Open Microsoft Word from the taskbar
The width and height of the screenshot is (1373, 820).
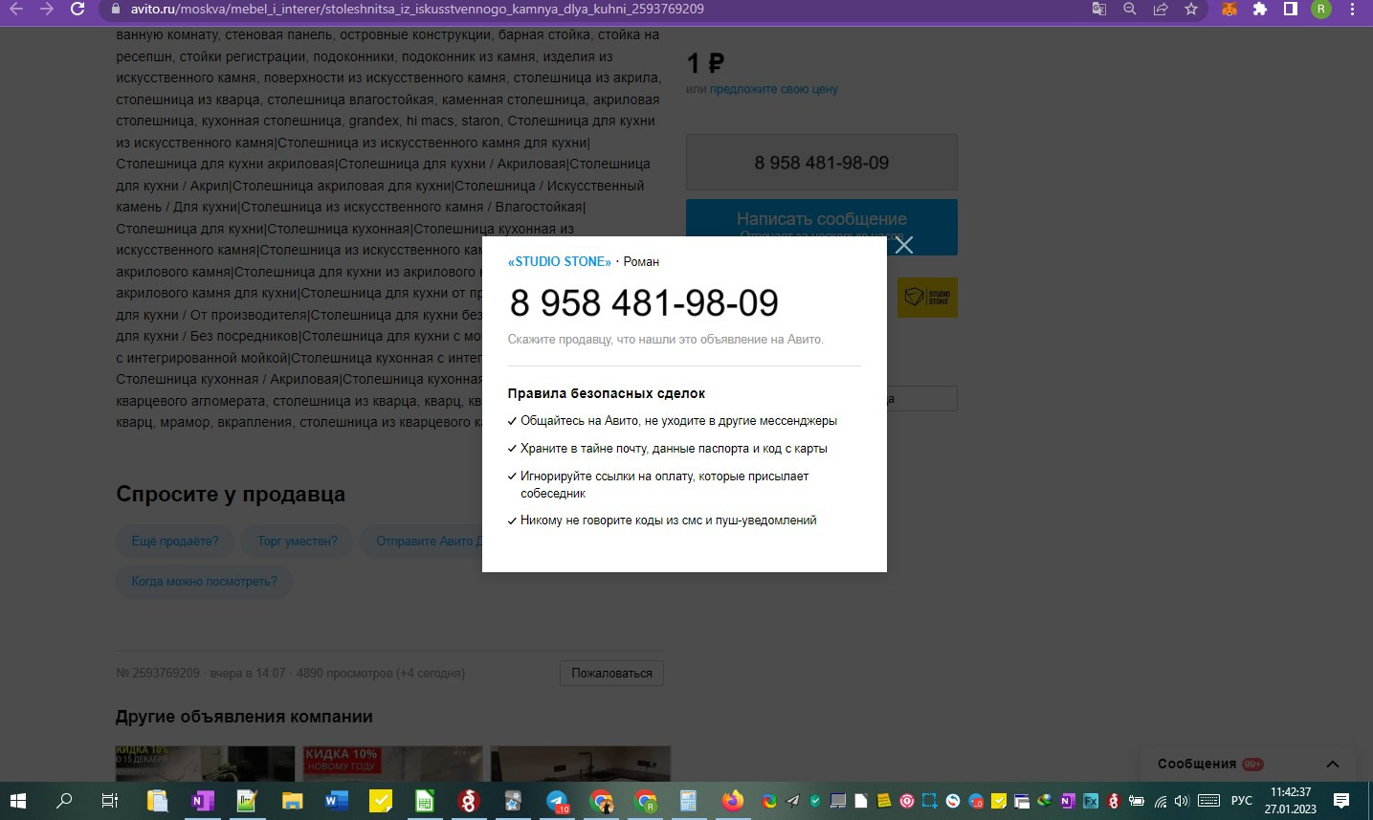click(x=336, y=801)
